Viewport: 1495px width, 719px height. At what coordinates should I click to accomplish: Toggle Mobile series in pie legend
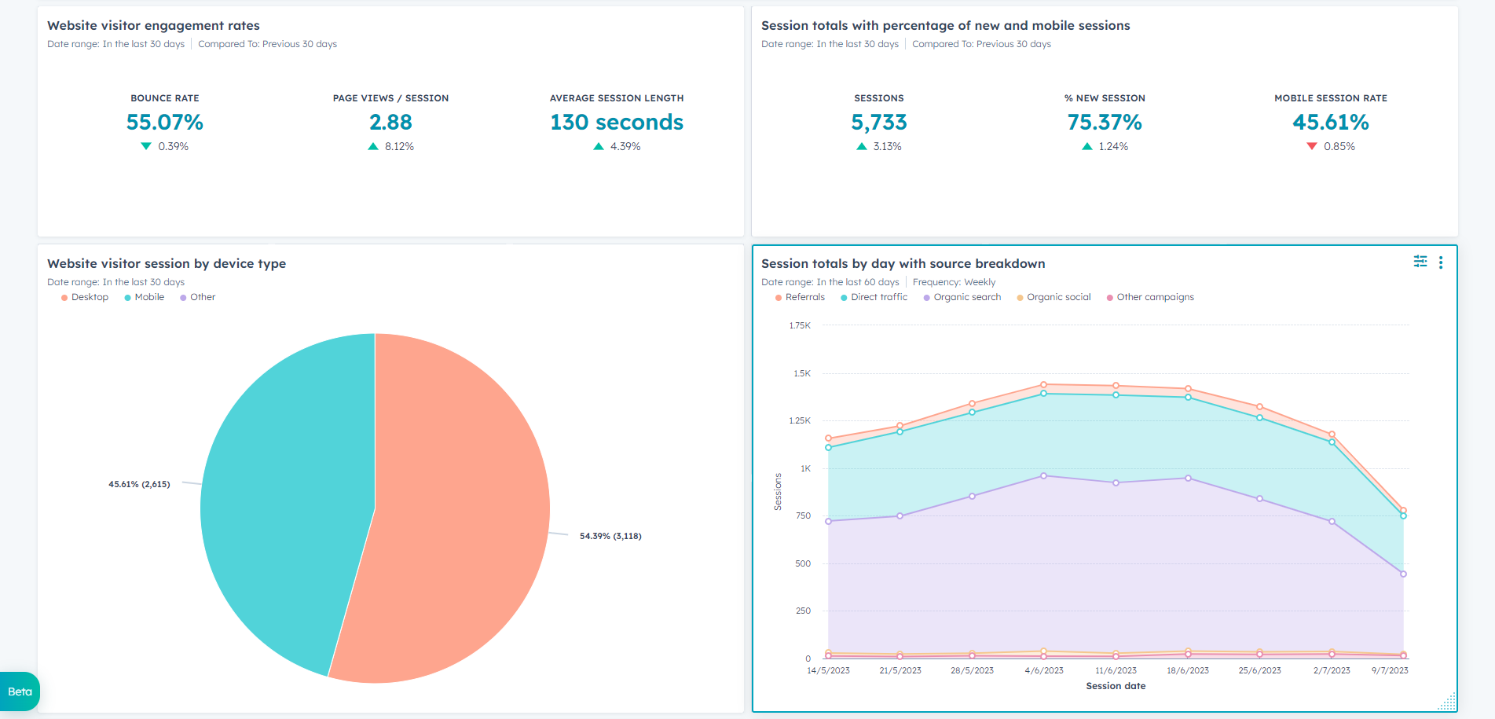pyautogui.click(x=145, y=297)
